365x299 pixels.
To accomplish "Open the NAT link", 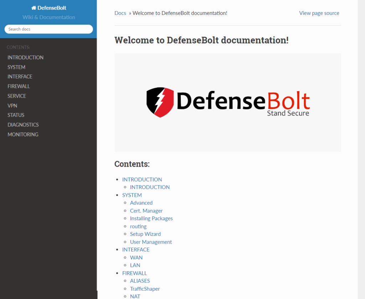I will 135,296.
